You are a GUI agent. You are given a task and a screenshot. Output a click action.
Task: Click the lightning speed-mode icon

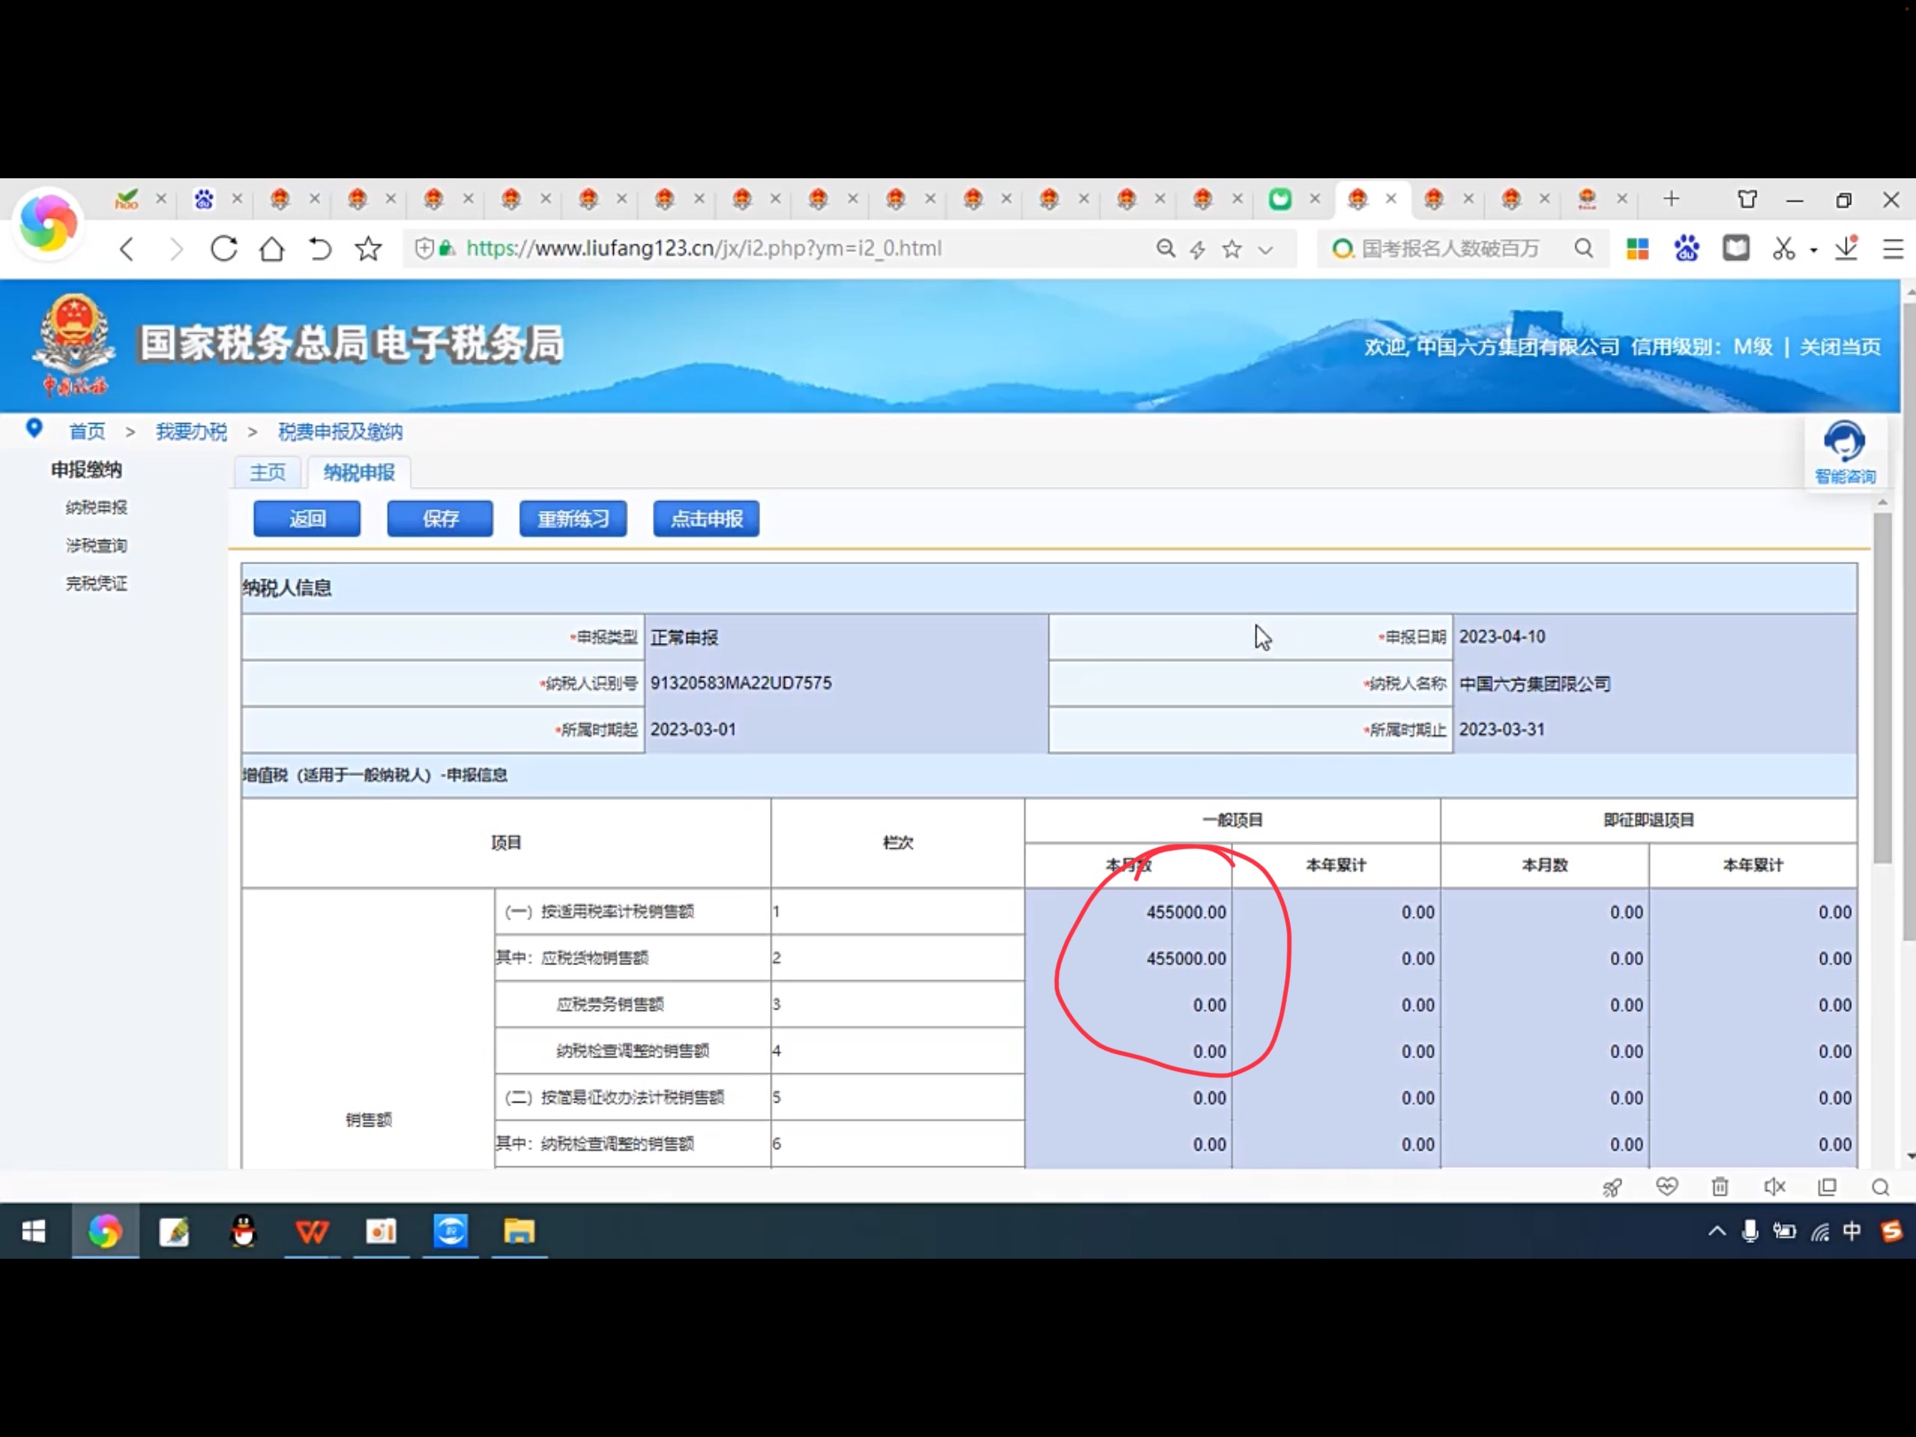[x=1197, y=250]
